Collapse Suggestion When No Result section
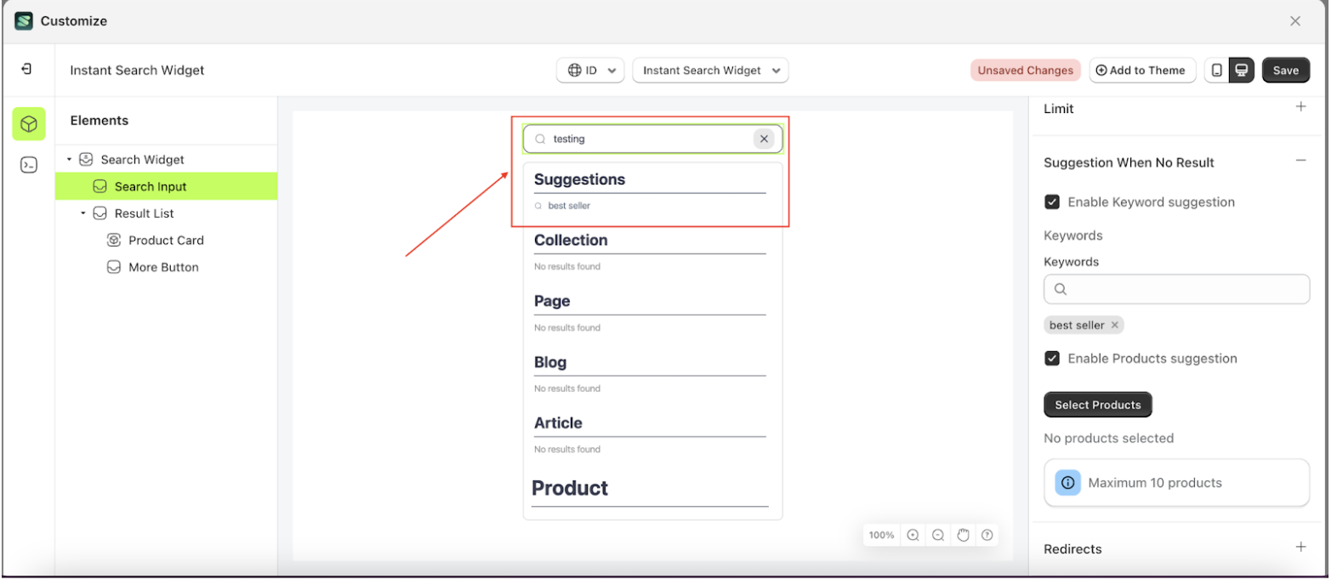The height and width of the screenshot is (585, 1337). click(x=1300, y=162)
